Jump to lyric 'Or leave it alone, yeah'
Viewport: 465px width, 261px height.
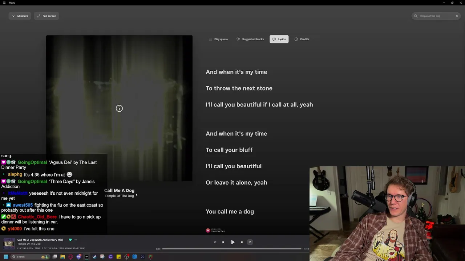tap(236, 182)
